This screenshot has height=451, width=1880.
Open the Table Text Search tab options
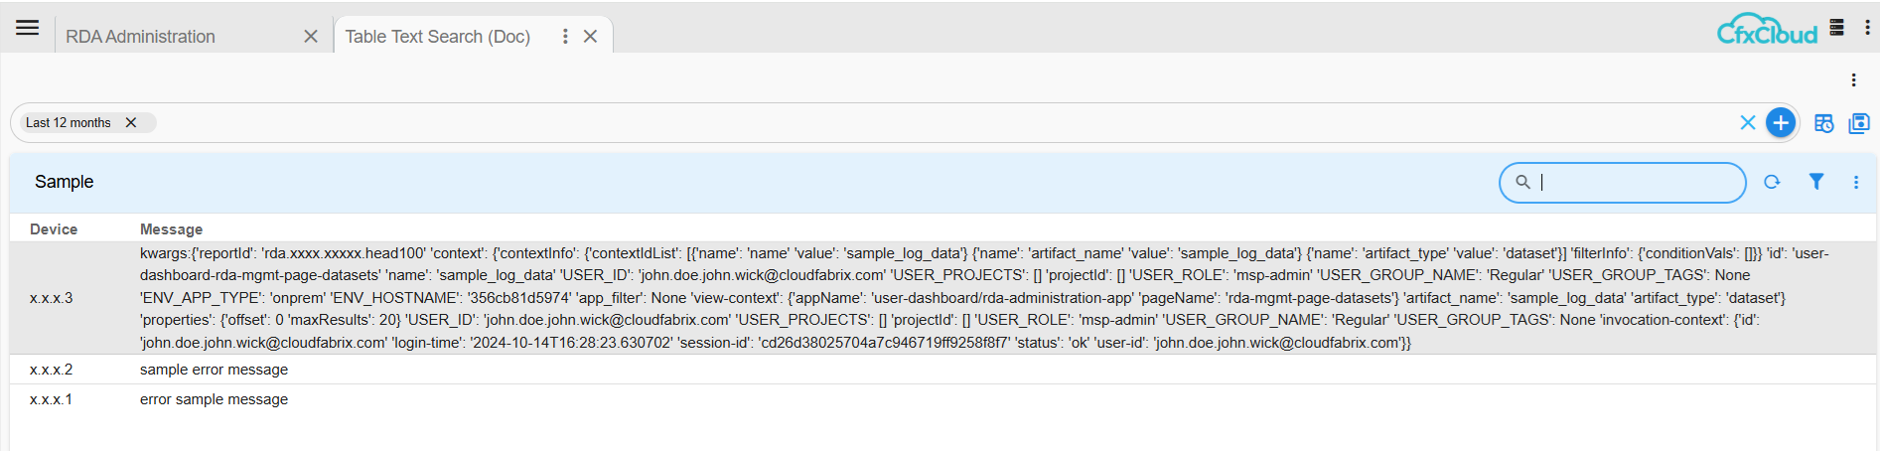(565, 37)
